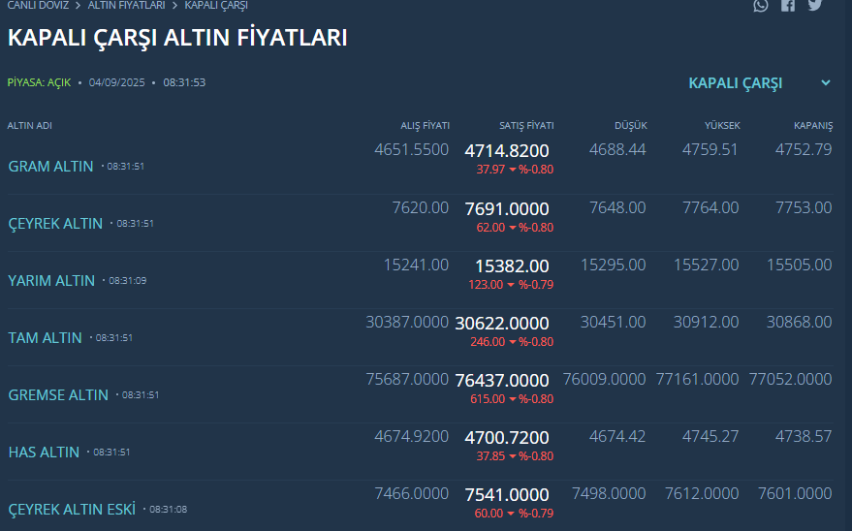Click the KAPANIŞ column header
Image resolution: width=852 pixels, height=531 pixels.
point(813,126)
